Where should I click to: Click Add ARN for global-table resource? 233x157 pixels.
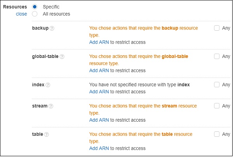click(99, 71)
